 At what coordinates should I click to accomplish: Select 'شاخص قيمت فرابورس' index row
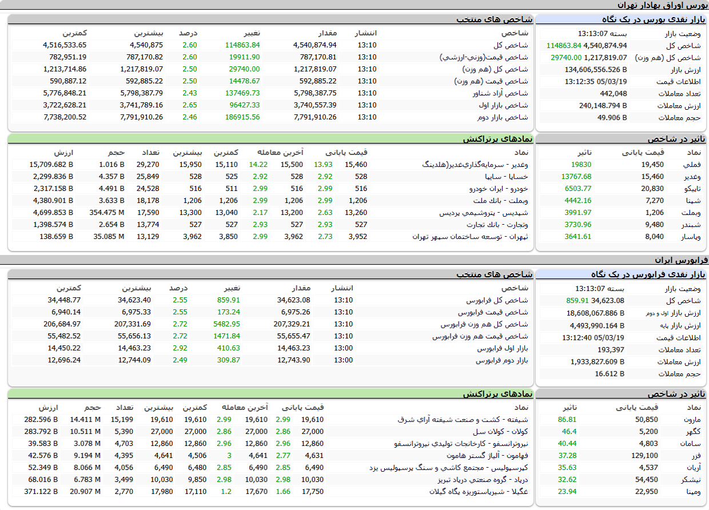point(270,312)
